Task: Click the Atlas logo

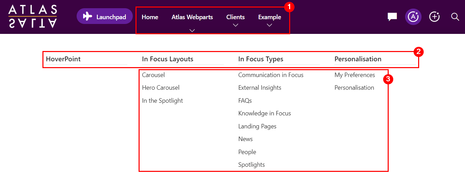Action: tap(33, 16)
